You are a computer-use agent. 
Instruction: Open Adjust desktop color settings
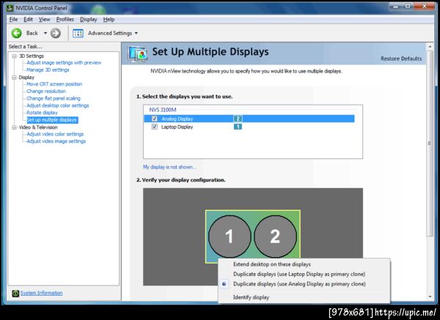coord(57,105)
